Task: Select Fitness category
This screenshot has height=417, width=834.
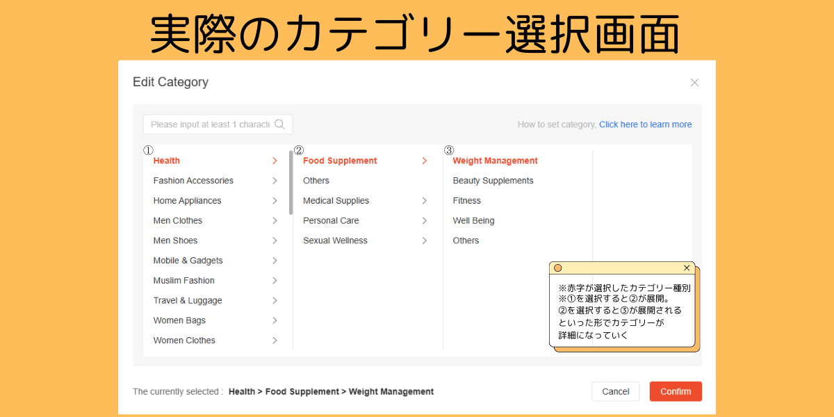Action: pos(467,201)
